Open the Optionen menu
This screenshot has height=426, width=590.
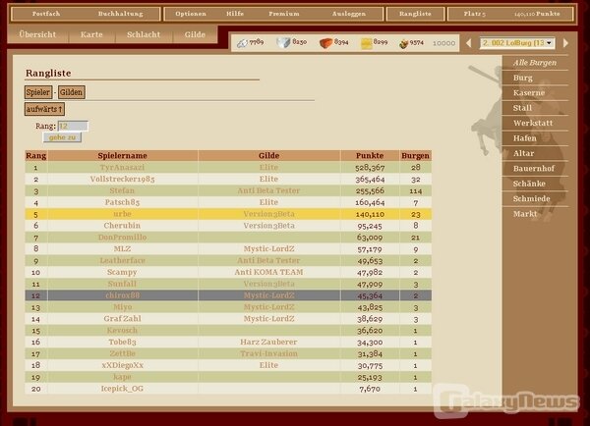click(x=191, y=14)
